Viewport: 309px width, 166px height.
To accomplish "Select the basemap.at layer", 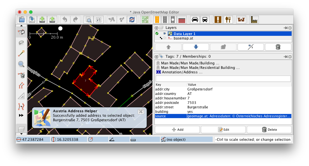I will 223,38.
